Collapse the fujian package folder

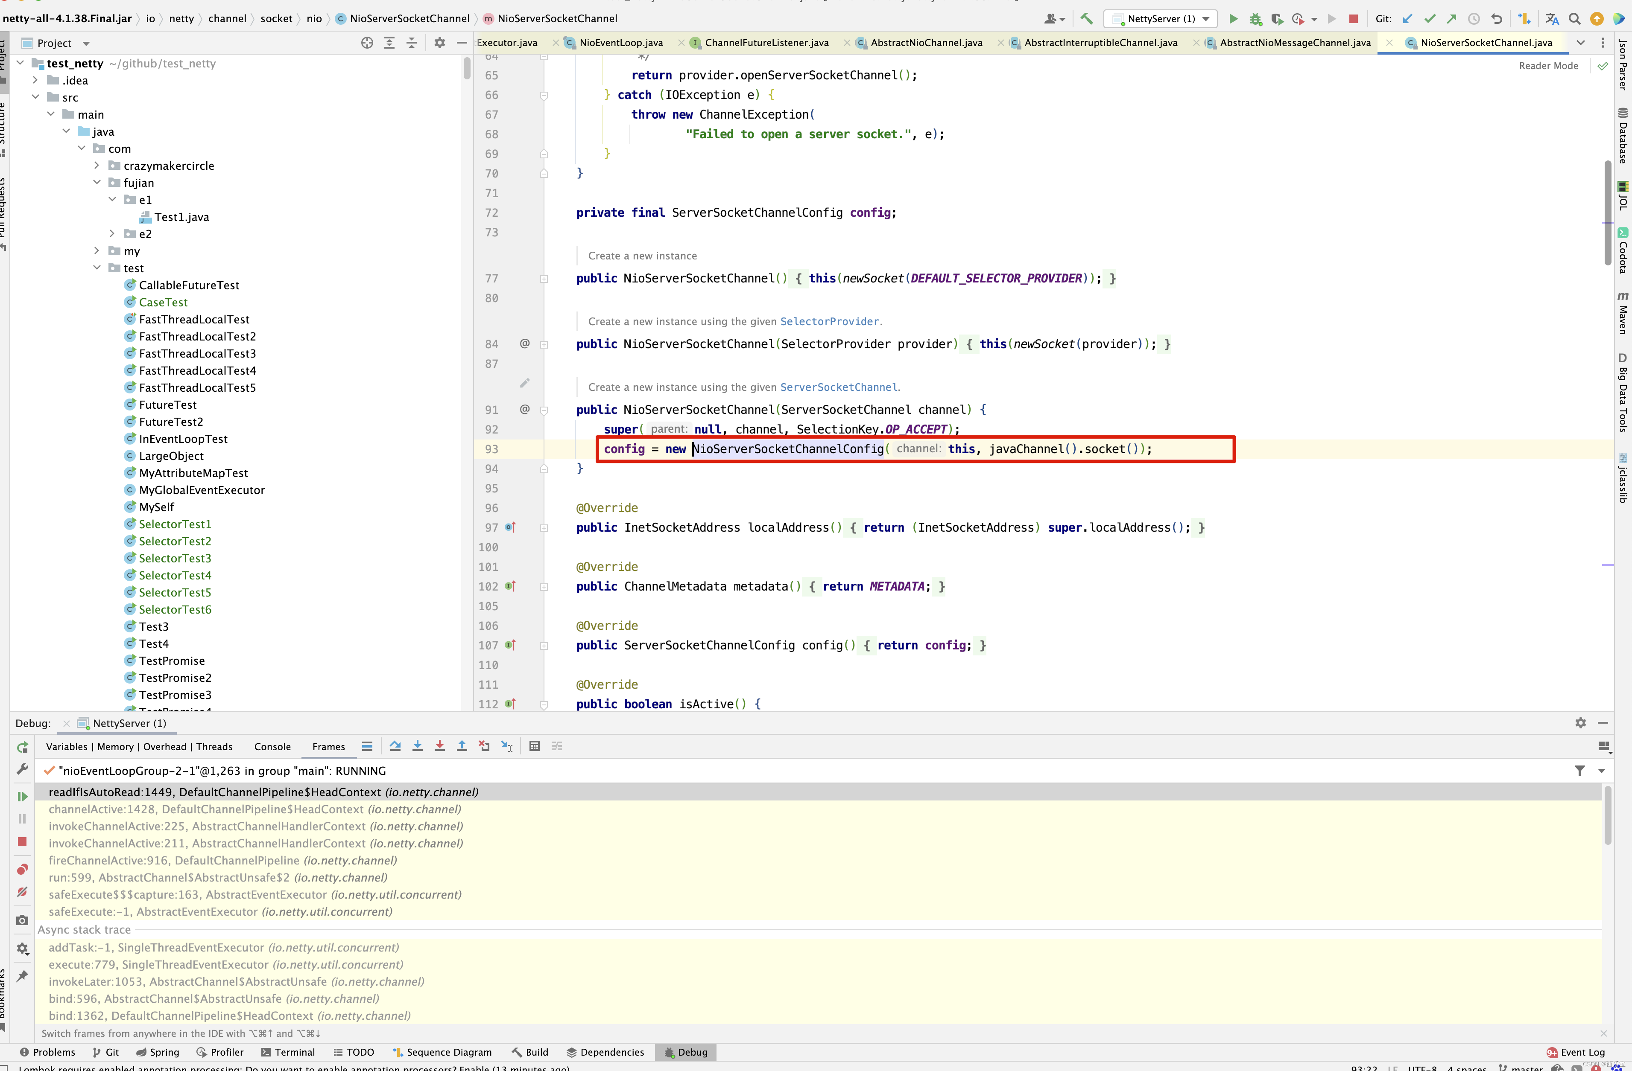97,183
